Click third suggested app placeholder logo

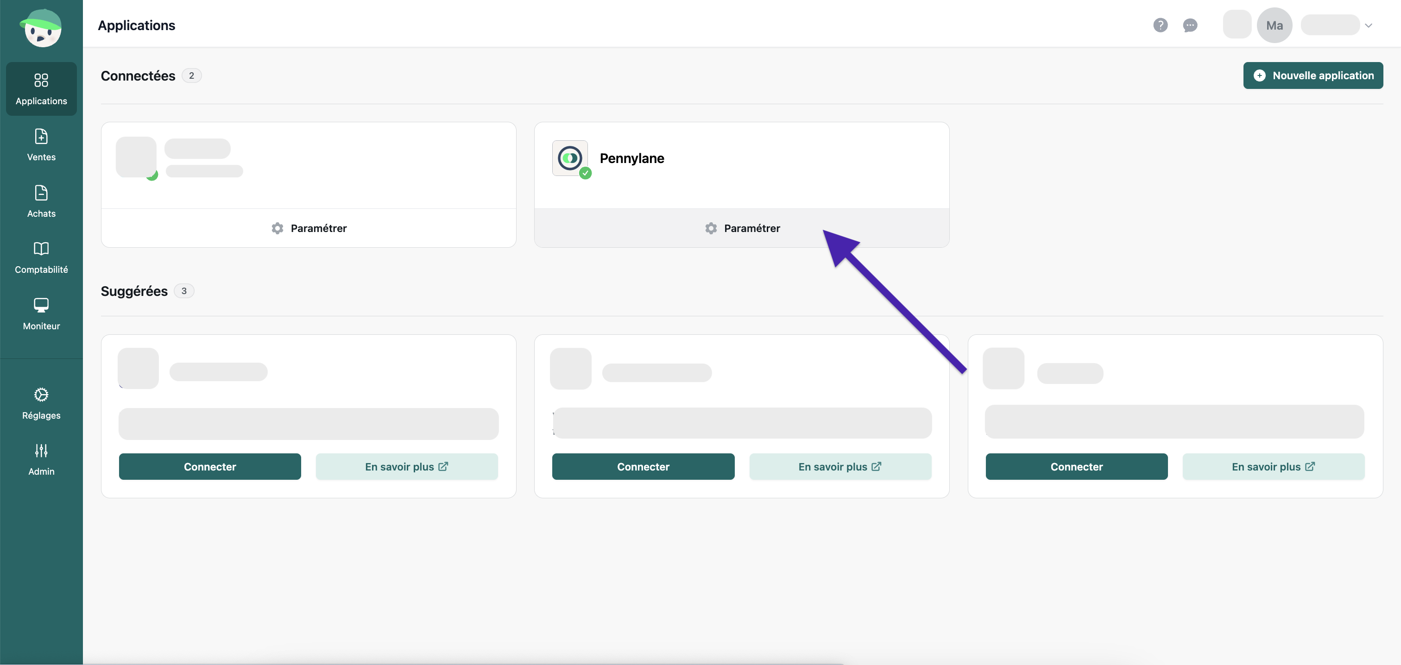tap(1003, 368)
